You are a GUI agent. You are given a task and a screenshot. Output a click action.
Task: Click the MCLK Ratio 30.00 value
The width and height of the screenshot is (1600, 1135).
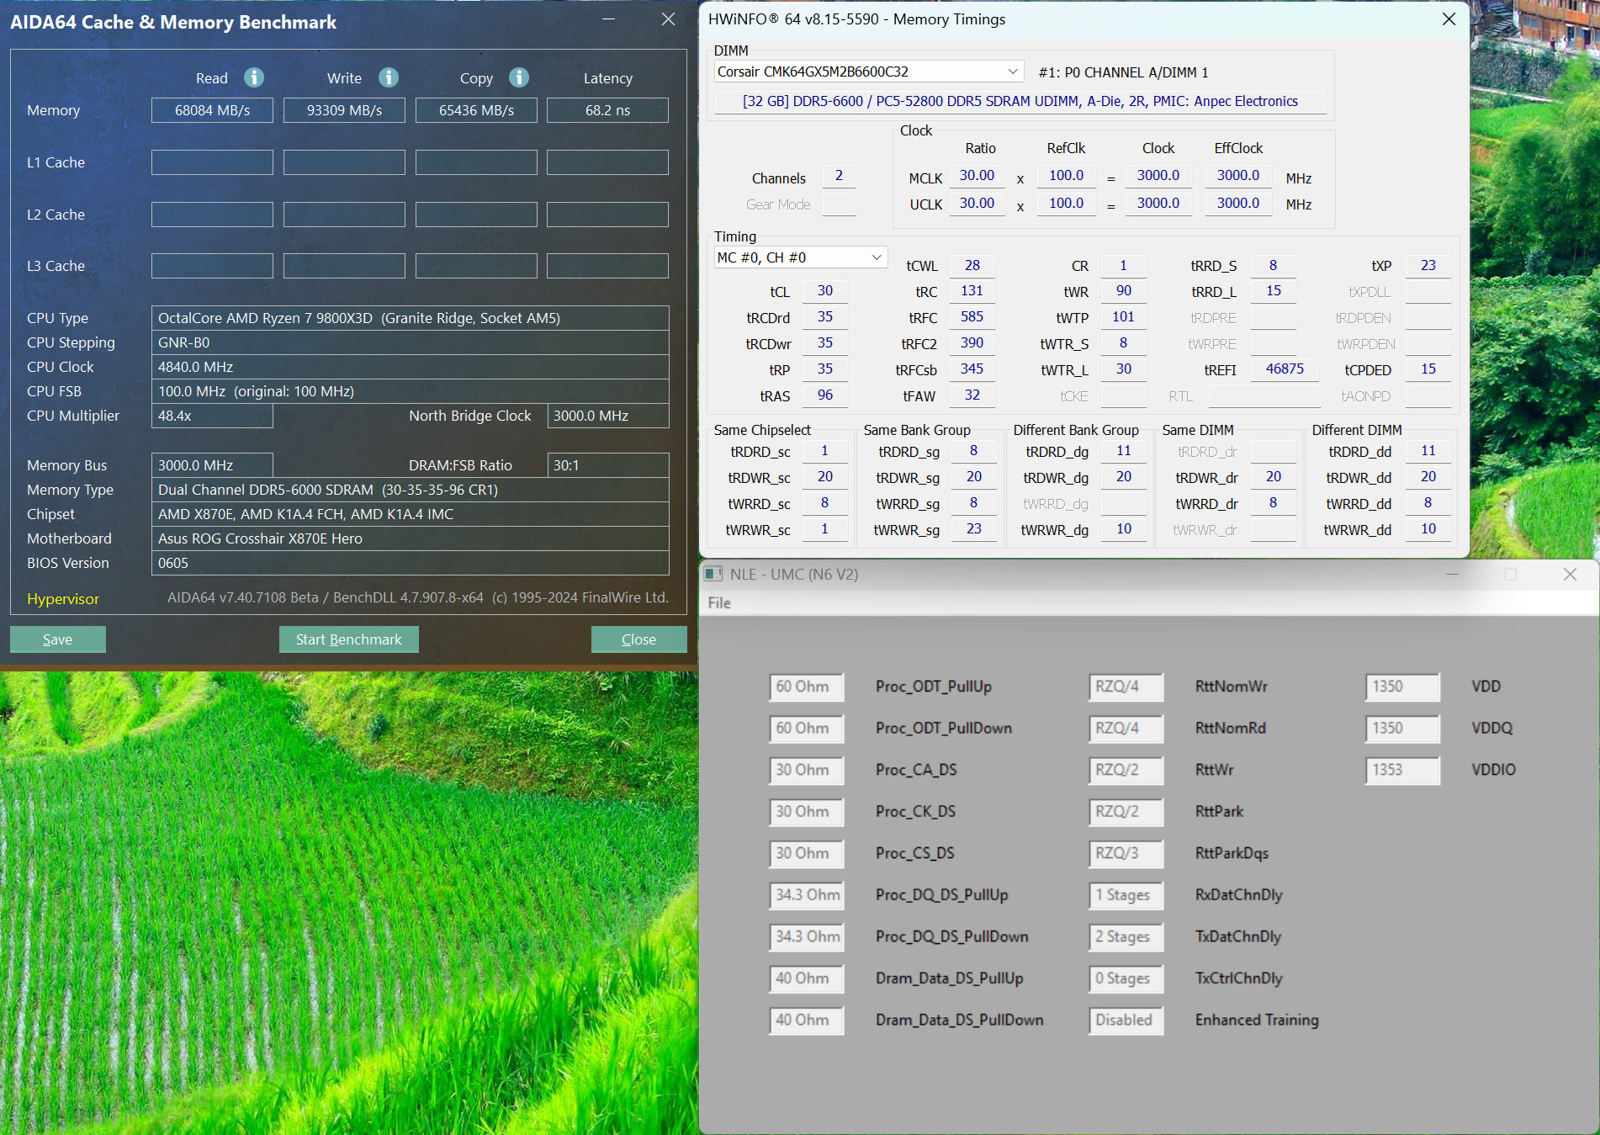pos(977,176)
